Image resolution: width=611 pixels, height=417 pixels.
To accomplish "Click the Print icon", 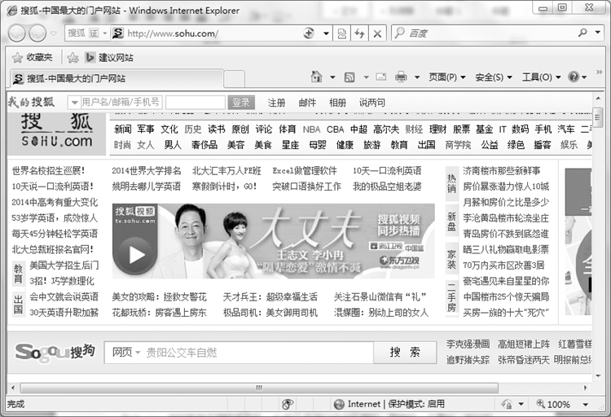I will 401,77.
